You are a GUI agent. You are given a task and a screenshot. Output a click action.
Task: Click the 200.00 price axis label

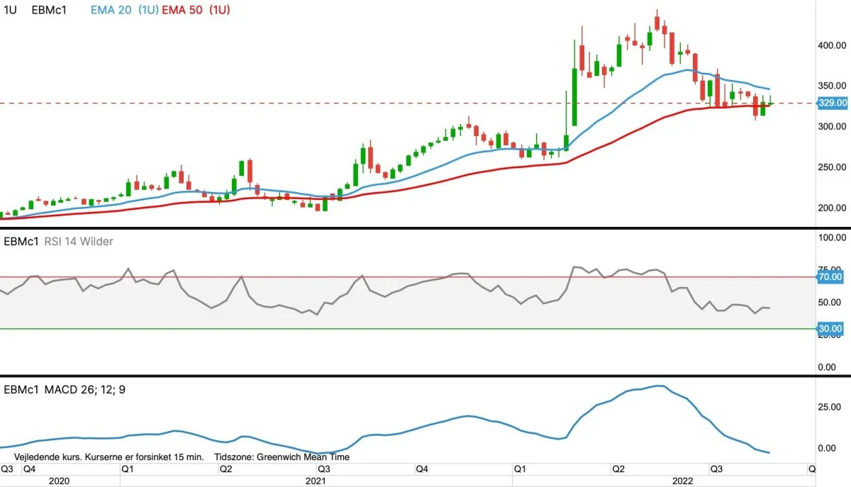(x=833, y=208)
